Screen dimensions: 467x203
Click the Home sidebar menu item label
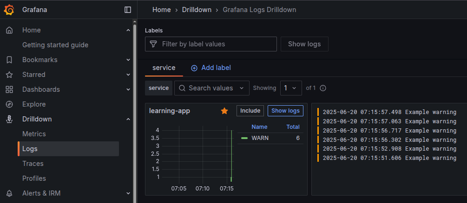tap(32, 30)
